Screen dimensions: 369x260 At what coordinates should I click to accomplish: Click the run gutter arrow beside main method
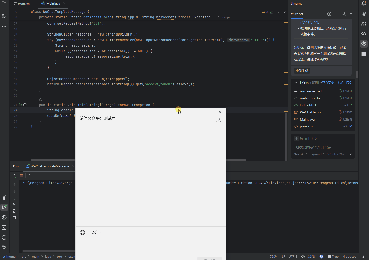(x=20, y=105)
